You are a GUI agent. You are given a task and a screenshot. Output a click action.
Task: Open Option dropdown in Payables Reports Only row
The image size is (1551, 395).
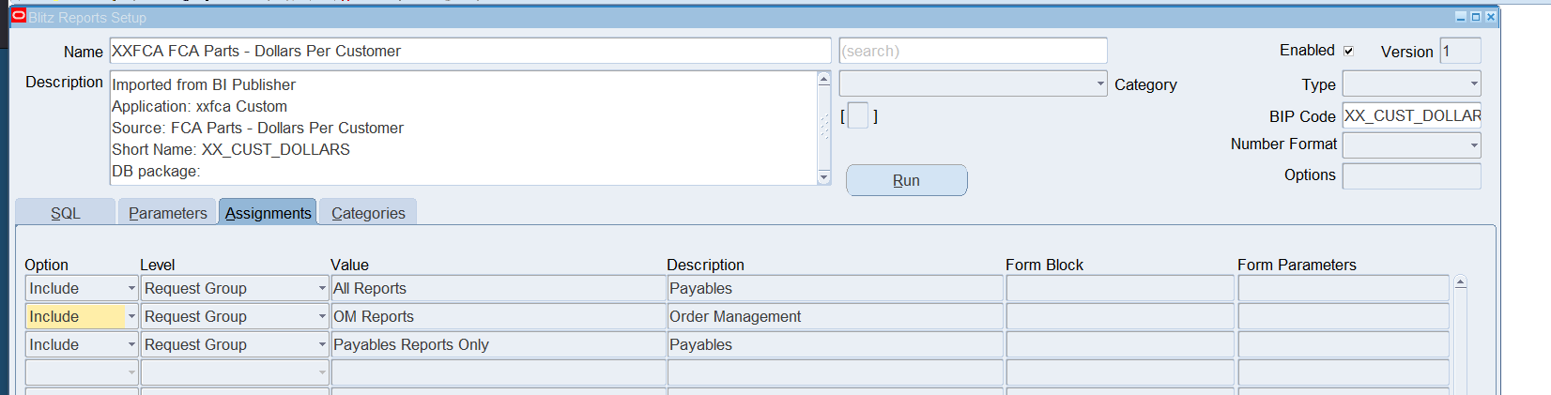pos(131,344)
